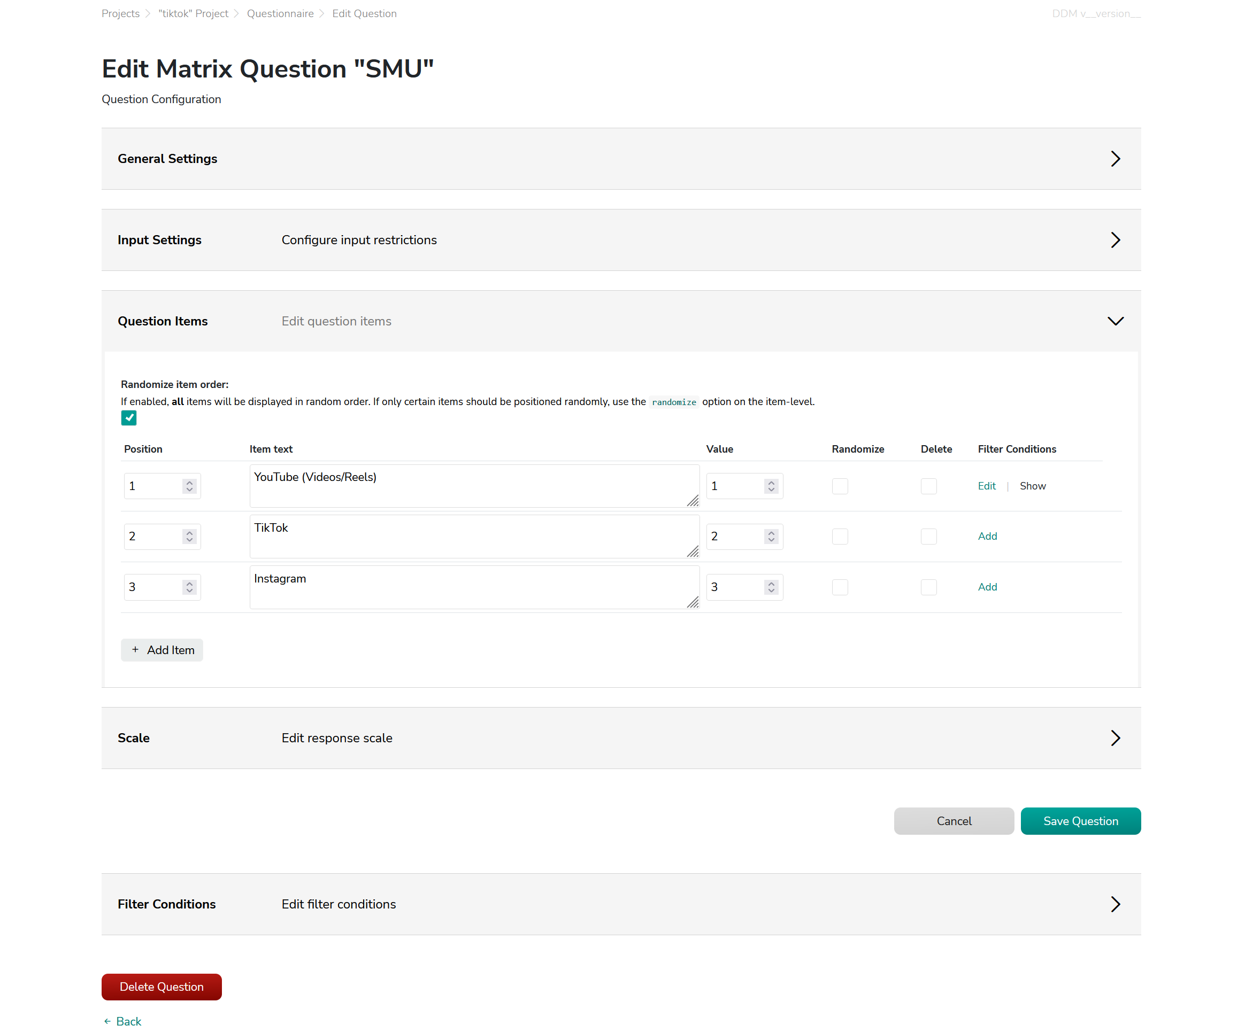This screenshot has height=1033, width=1253.
Task: Click value stepper arrows for Instagram item
Action: pos(771,587)
